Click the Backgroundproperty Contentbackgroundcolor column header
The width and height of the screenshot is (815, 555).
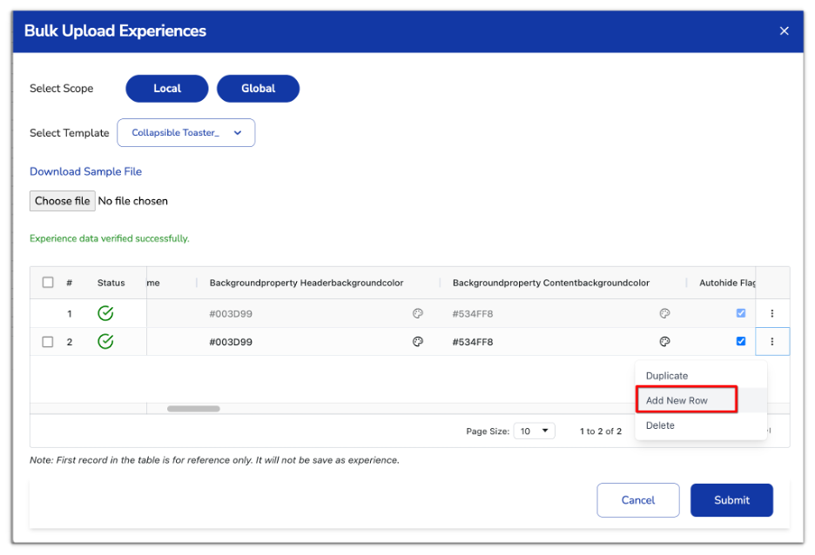[551, 283]
